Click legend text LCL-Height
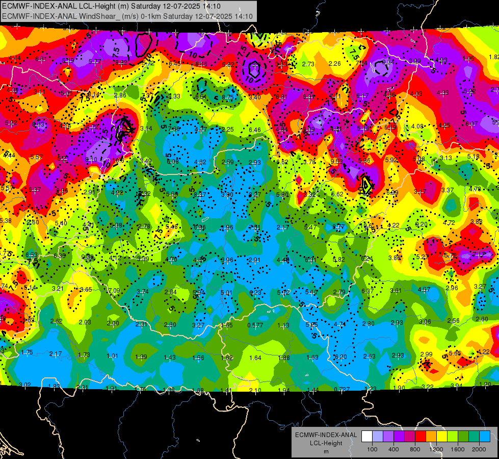The width and height of the screenshot is (499, 459). [x=326, y=443]
